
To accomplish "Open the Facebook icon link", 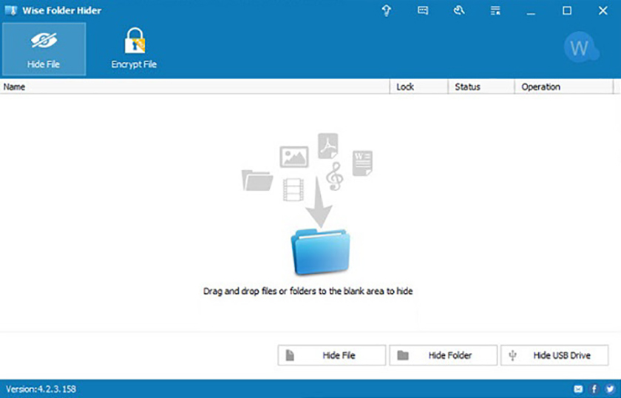I will click(x=594, y=388).
